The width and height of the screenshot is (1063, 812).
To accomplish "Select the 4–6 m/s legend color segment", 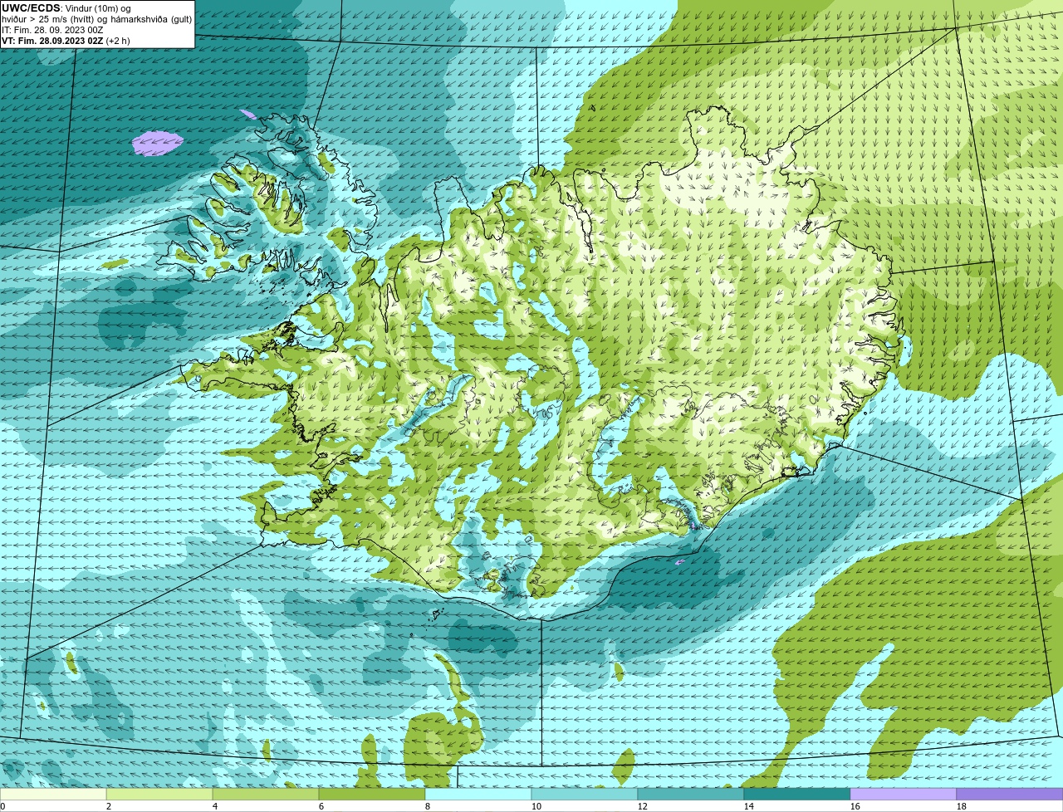I will pos(266,794).
